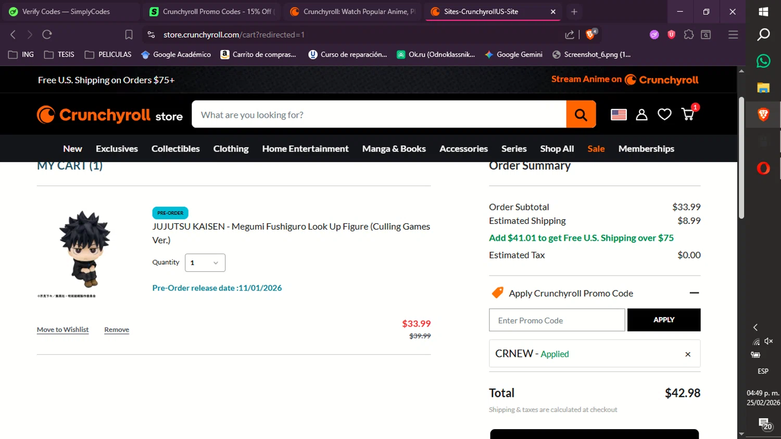Open the purple extension icon in toolbar
This screenshot has width=781, height=439.
tap(654, 34)
